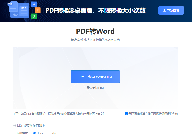The width and height of the screenshot is (192, 136).
Task: Click the green Excel 'X' icon
Action: pyautogui.click(x=34, y=16)
